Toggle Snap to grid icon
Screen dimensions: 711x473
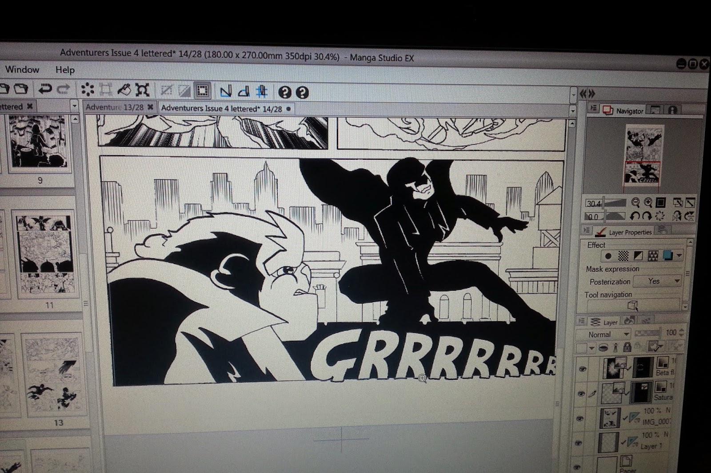262,92
